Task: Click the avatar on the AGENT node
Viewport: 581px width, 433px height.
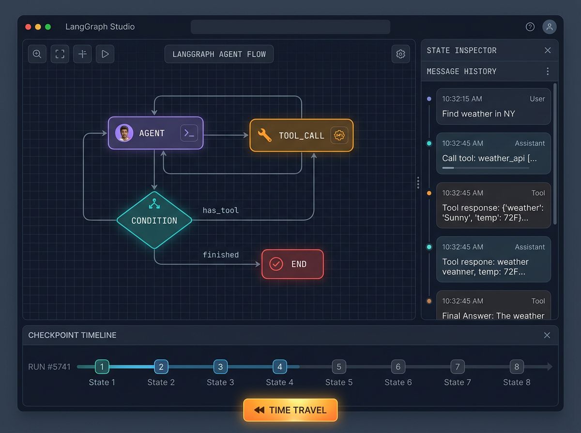Action: (x=124, y=133)
